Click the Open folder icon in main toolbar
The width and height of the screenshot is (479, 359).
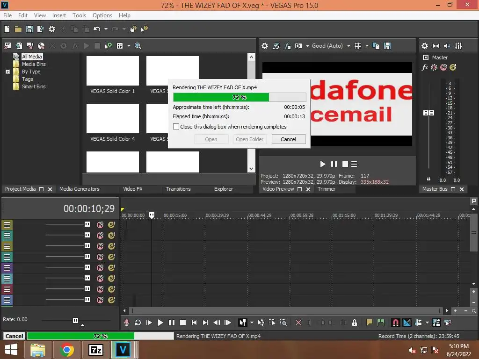click(18, 29)
